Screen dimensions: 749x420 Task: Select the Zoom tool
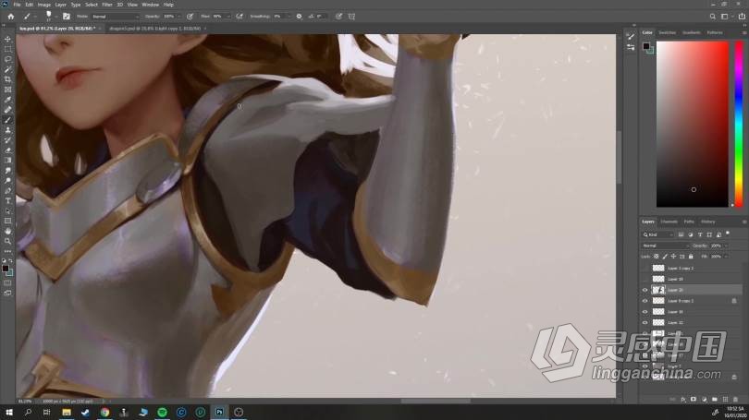tap(7, 241)
